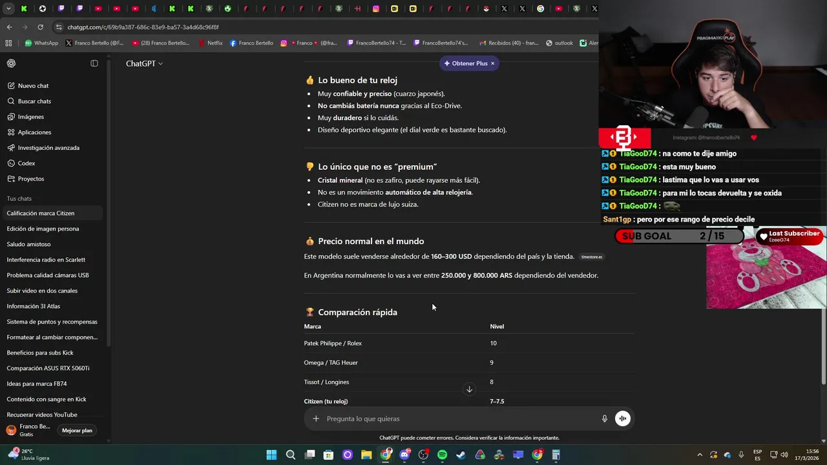The width and height of the screenshot is (827, 465).
Task: Click the tray microphone status icon
Action: (x=741, y=455)
